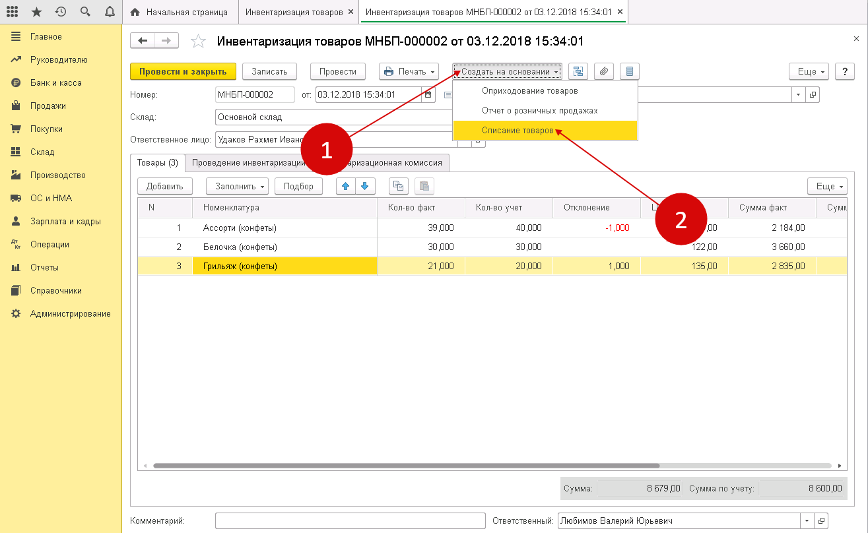
Task: Go forward with the right arrow button
Action: tap(166, 41)
